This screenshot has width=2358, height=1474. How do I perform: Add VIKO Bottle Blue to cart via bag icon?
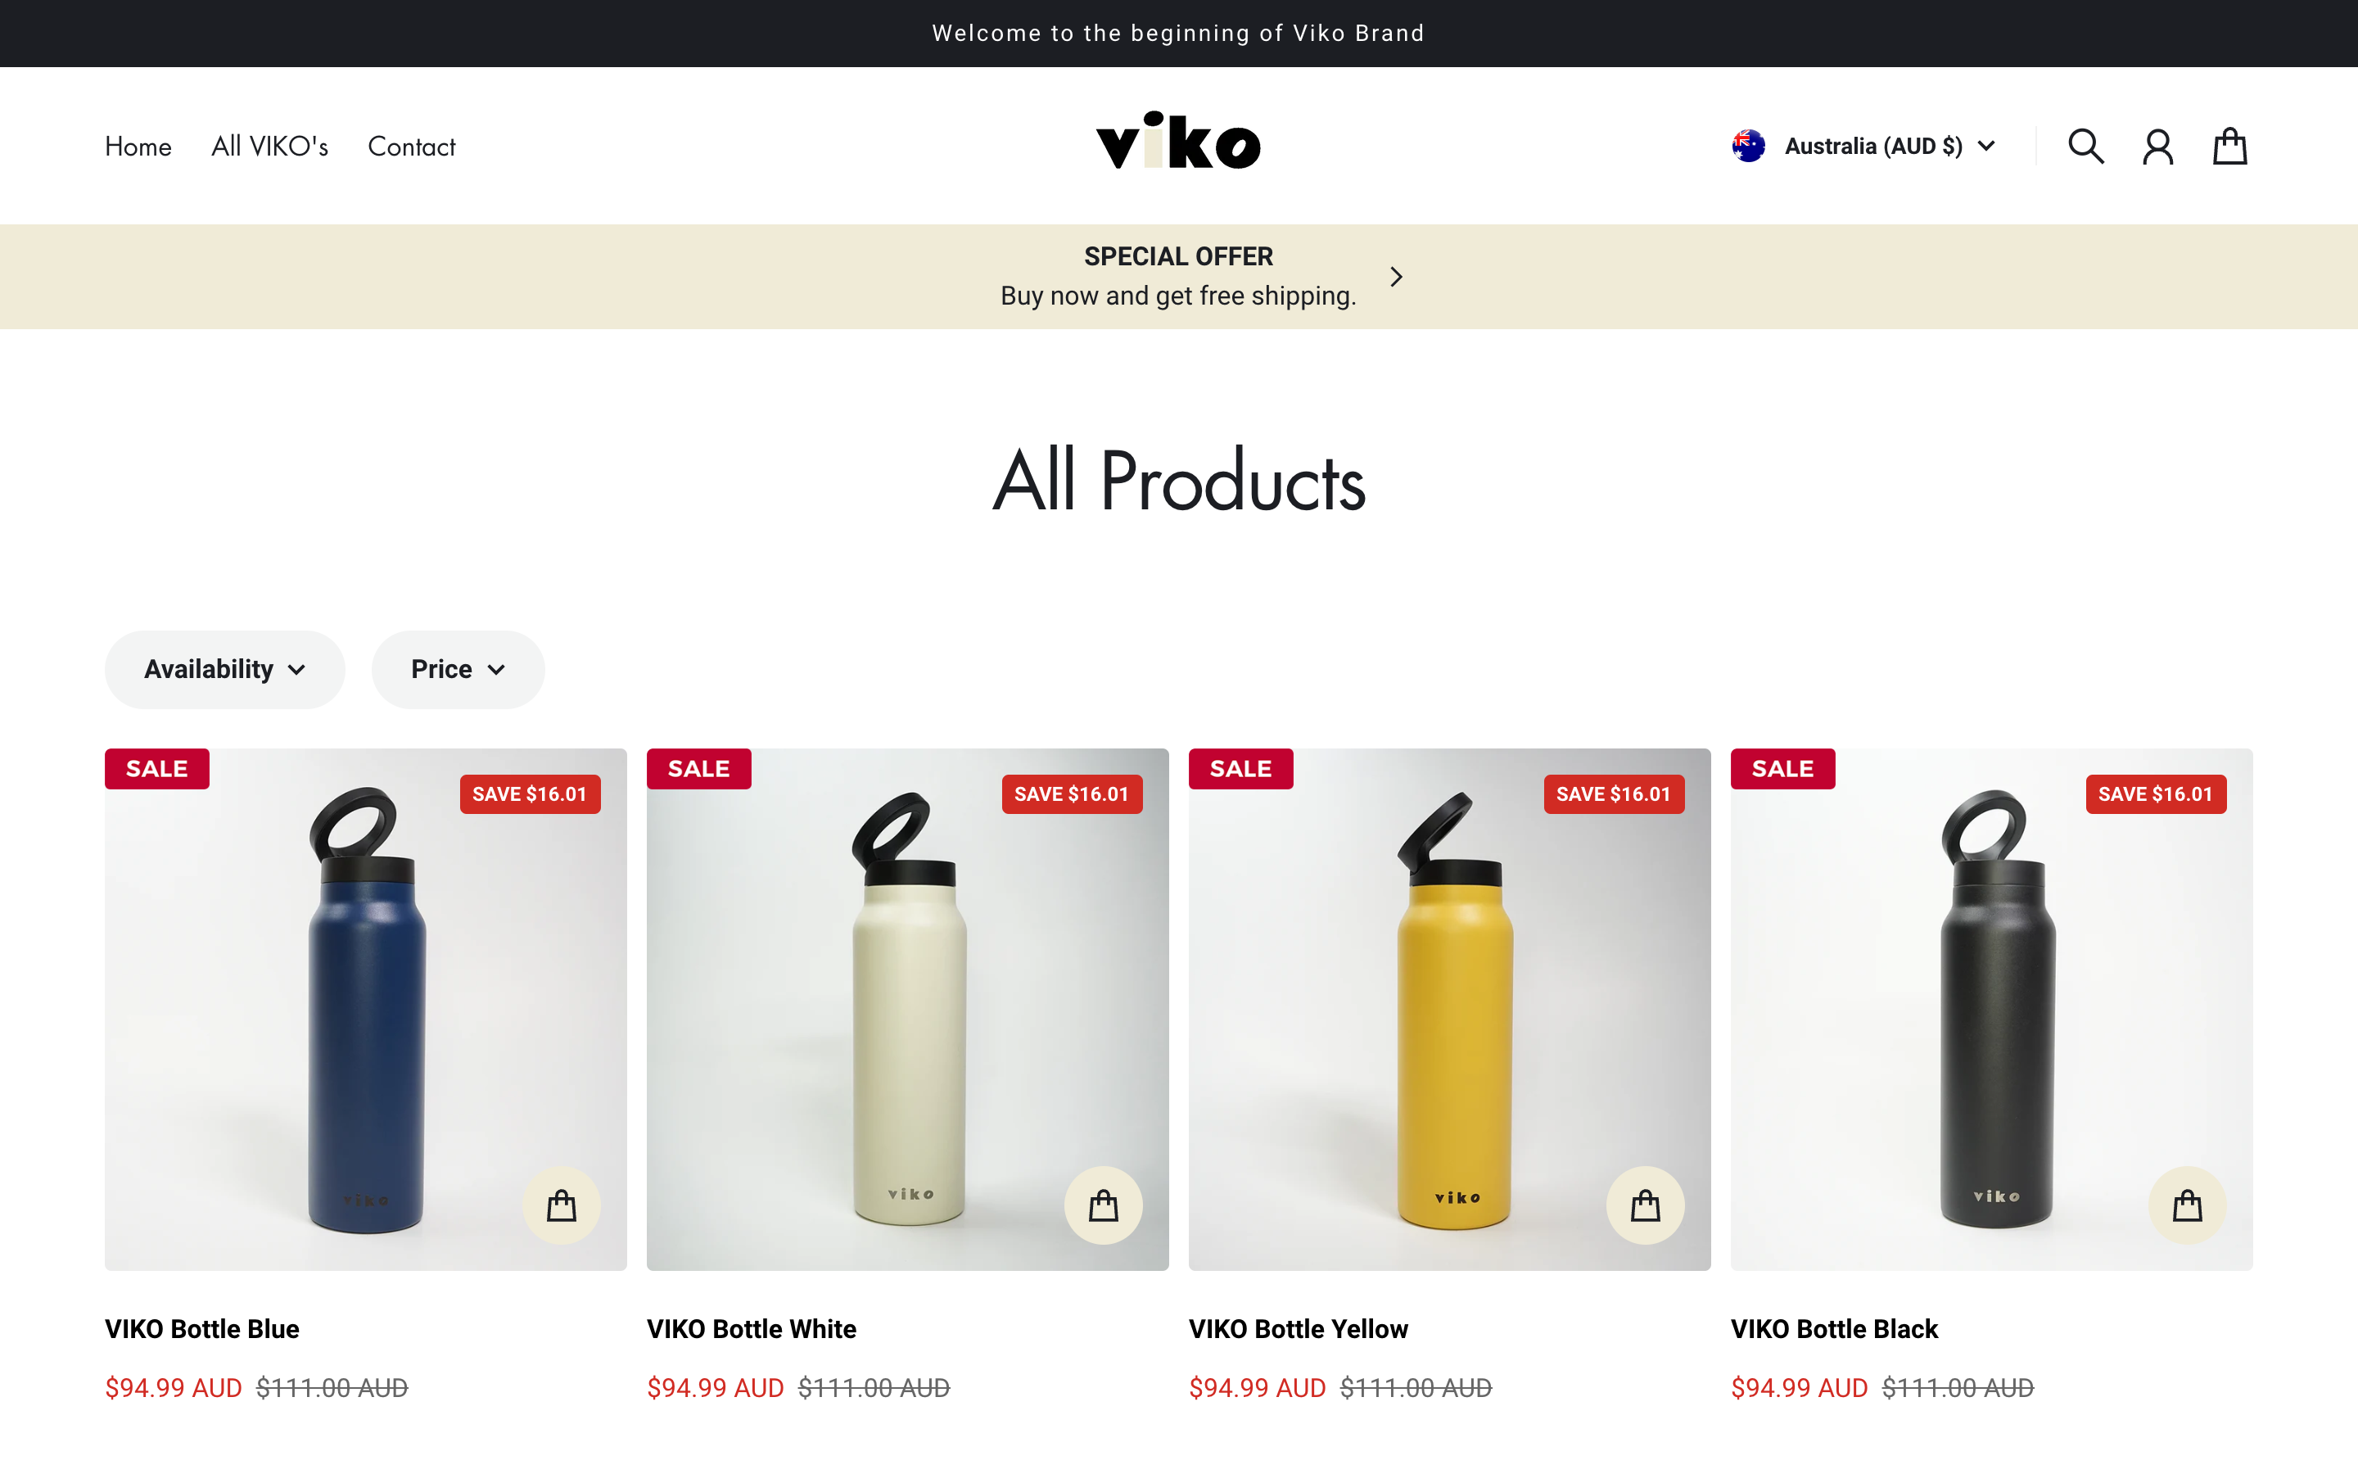coord(560,1205)
